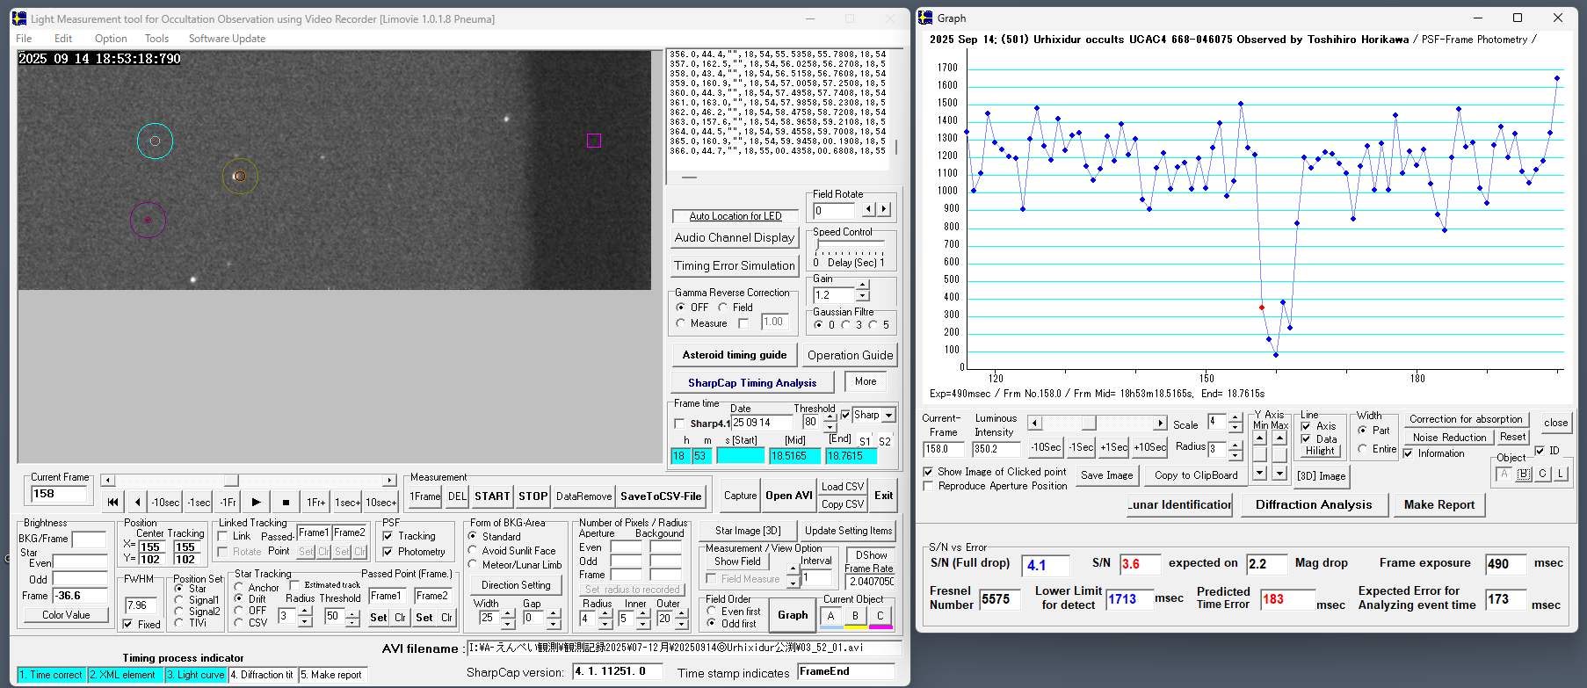The image size is (1587, 688).
Task: Toggle the PSF Tracking checkbox
Action: click(x=388, y=536)
